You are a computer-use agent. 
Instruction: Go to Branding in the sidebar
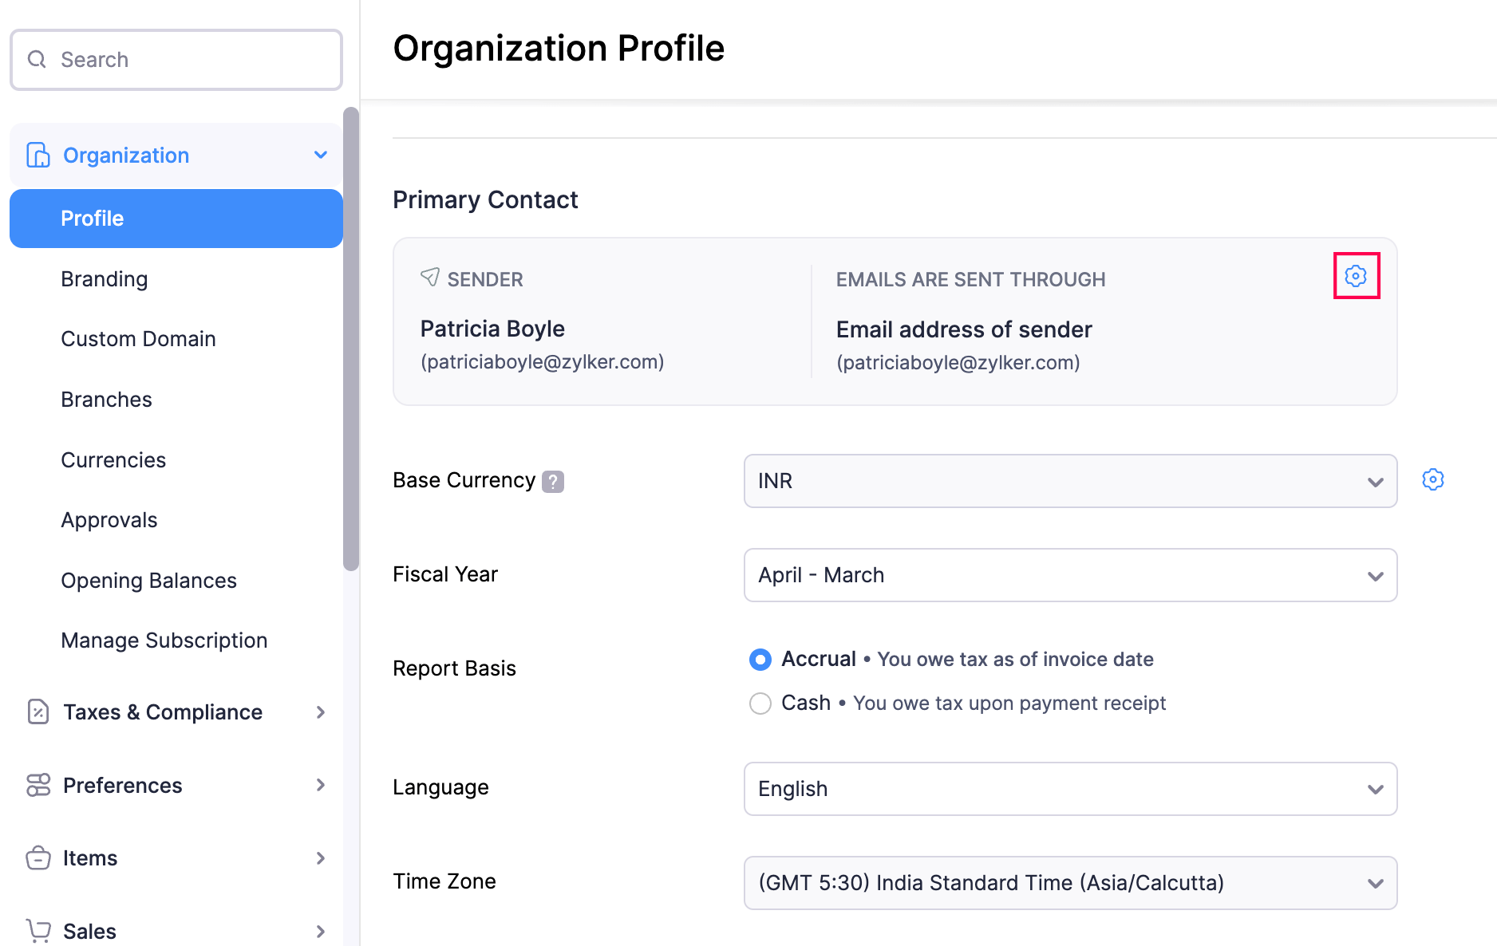pyautogui.click(x=105, y=279)
